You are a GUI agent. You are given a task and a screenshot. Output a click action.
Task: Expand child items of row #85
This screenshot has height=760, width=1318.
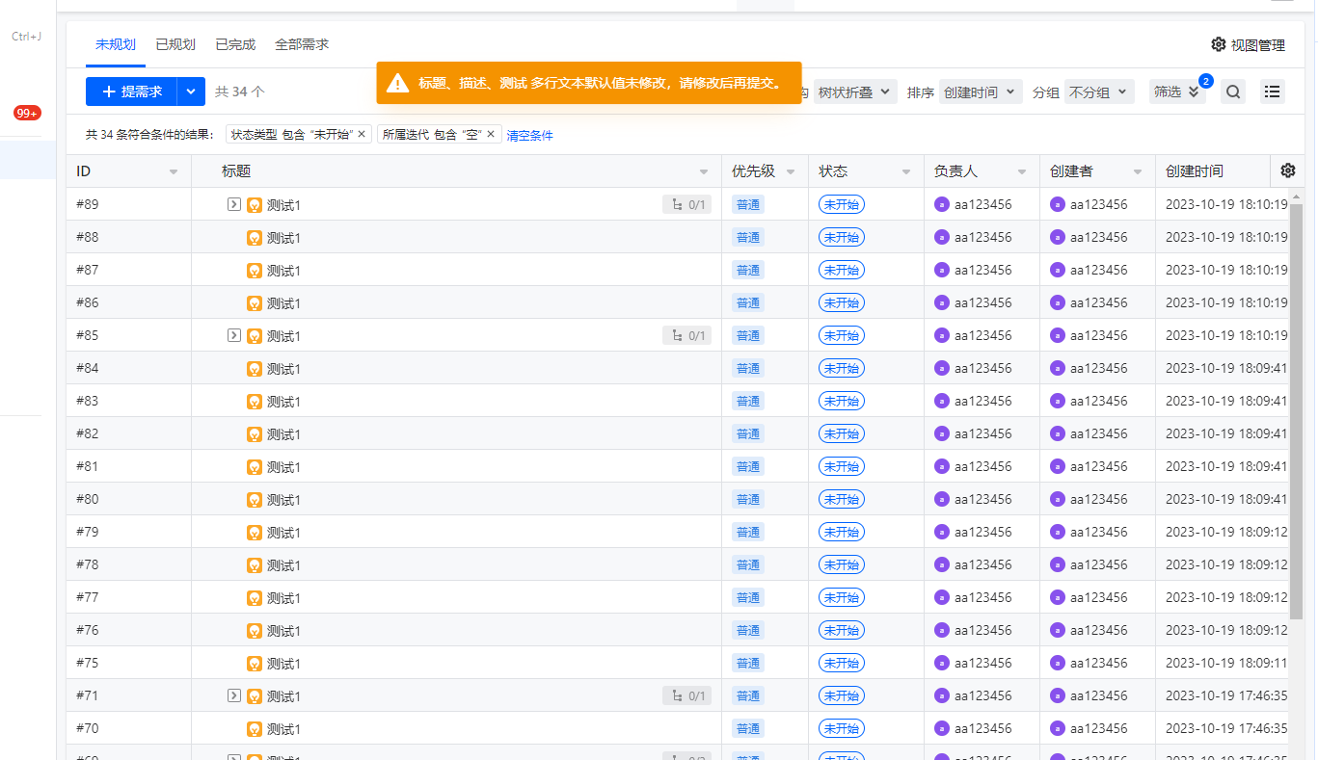pos(233,335)
